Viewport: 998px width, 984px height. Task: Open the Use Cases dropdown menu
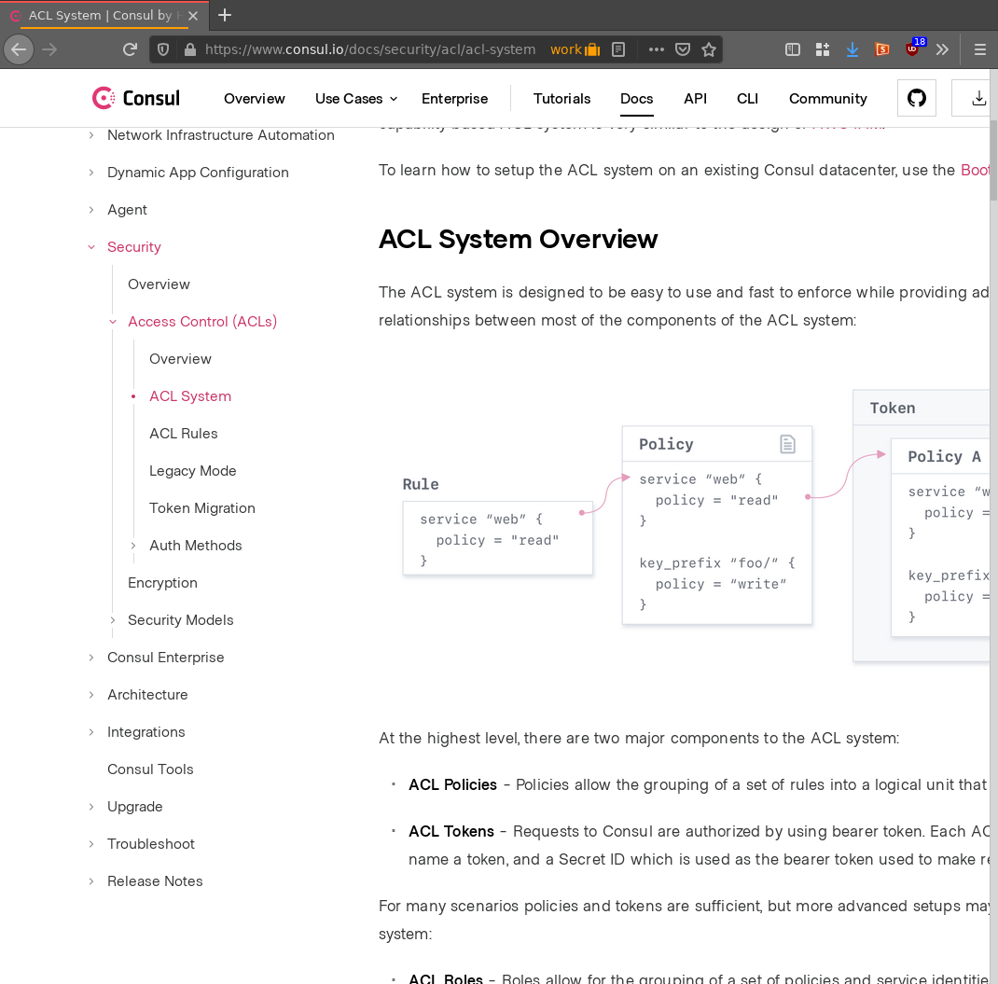[x=355, y=99]
